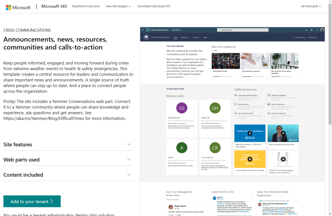
Task: Click the Latest from the CDC heading
Action: (x=222, y=192)
